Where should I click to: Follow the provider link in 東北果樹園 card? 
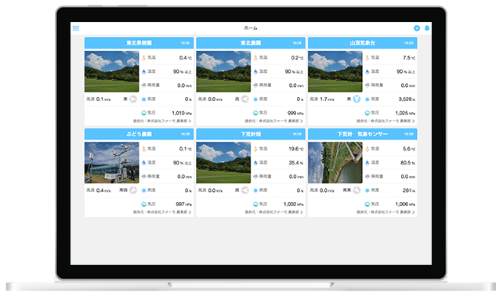pyautogui.click(x=162, y=121)
